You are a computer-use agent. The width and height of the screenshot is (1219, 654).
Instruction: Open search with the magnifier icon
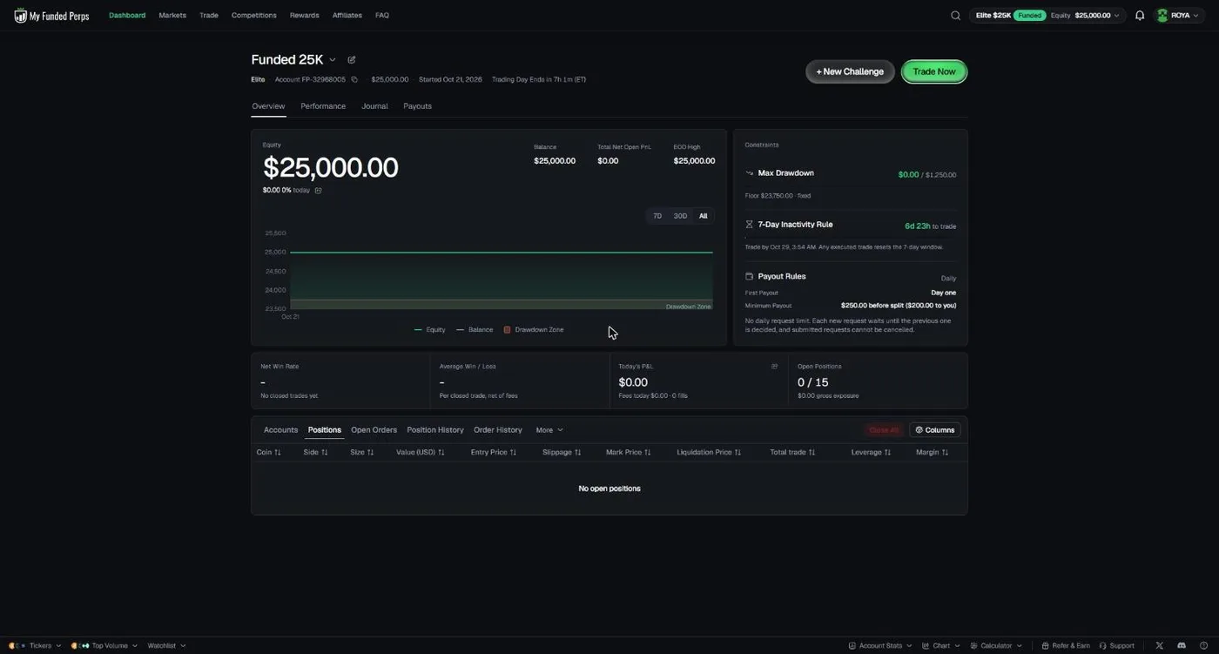pos(955,16)
